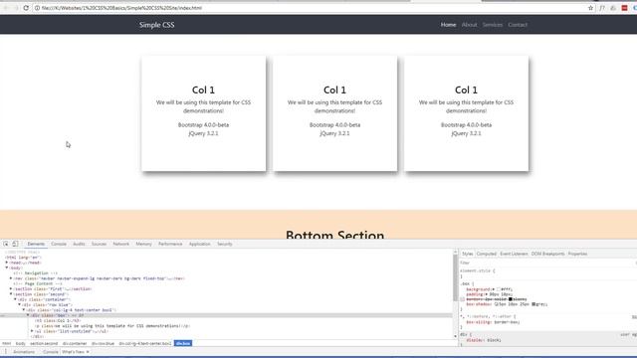
Task: Open the Simple CSS brand link
Action: coord(157,25)
